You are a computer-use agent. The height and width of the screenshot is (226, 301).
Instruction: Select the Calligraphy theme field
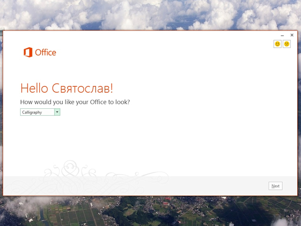38,112
